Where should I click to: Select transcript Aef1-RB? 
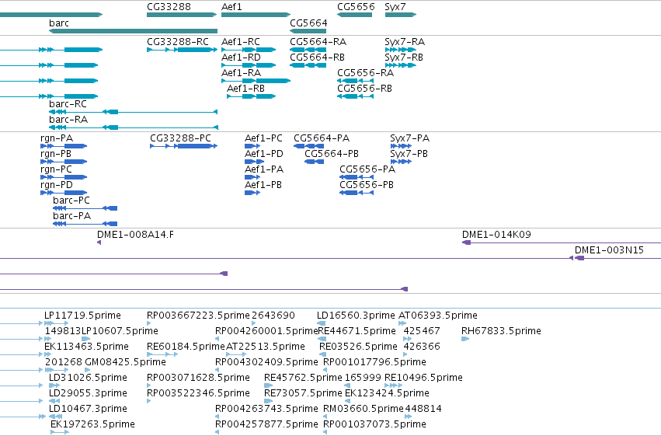[x=251, y=96]
